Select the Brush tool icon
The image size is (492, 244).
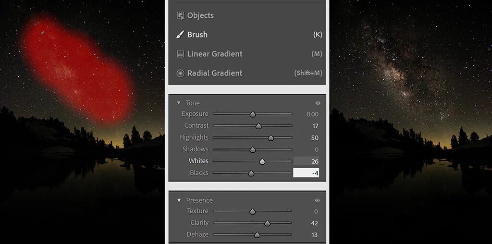point(180,35)
